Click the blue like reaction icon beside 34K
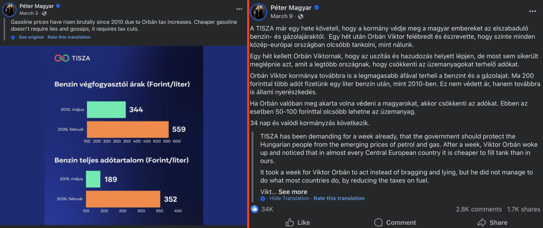This screenshot has height=228, width=543. (255, 209)
